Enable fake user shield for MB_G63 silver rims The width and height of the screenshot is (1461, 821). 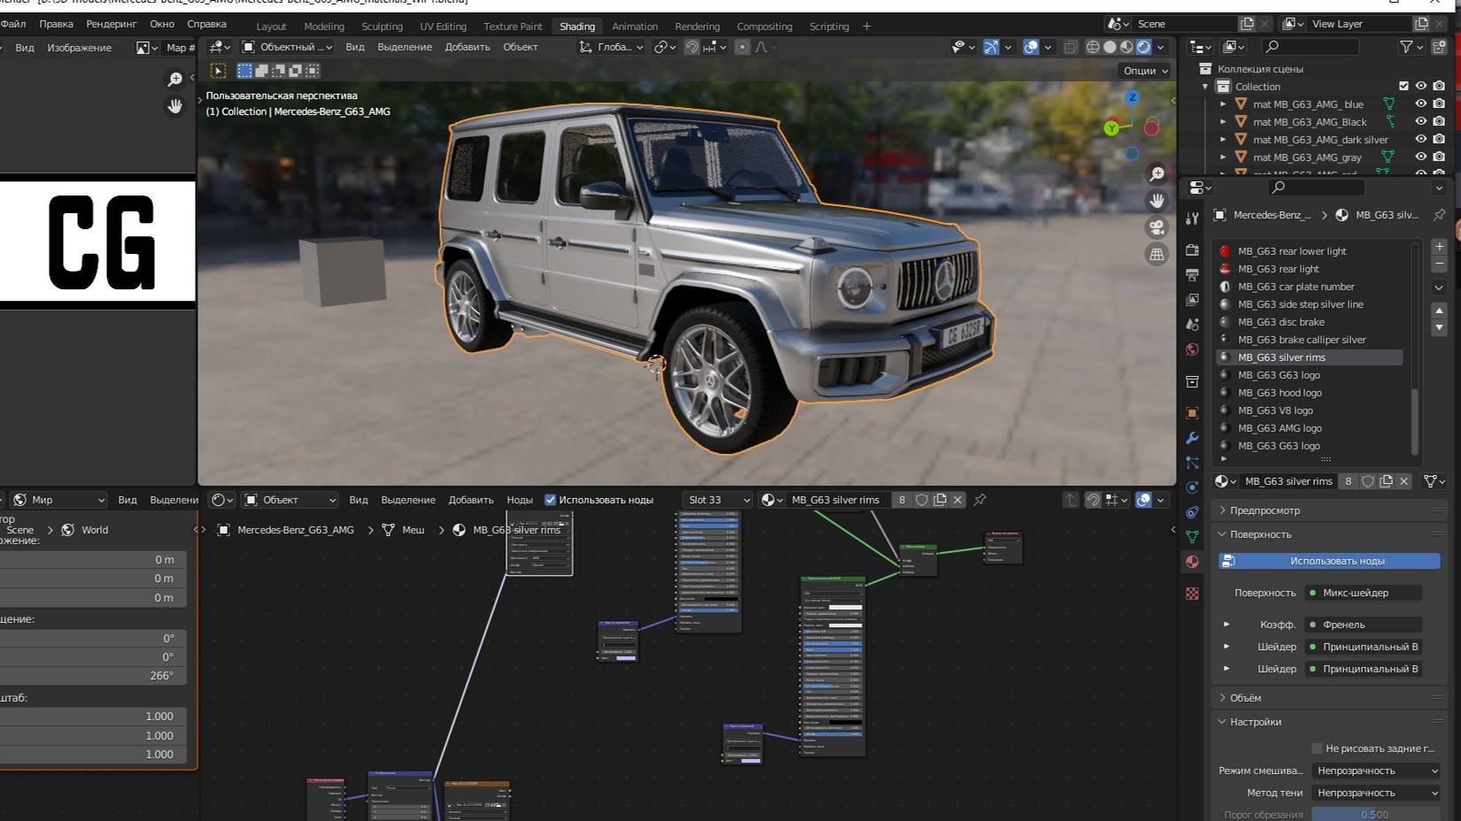pyautogui.click(x=1368, y=481)
